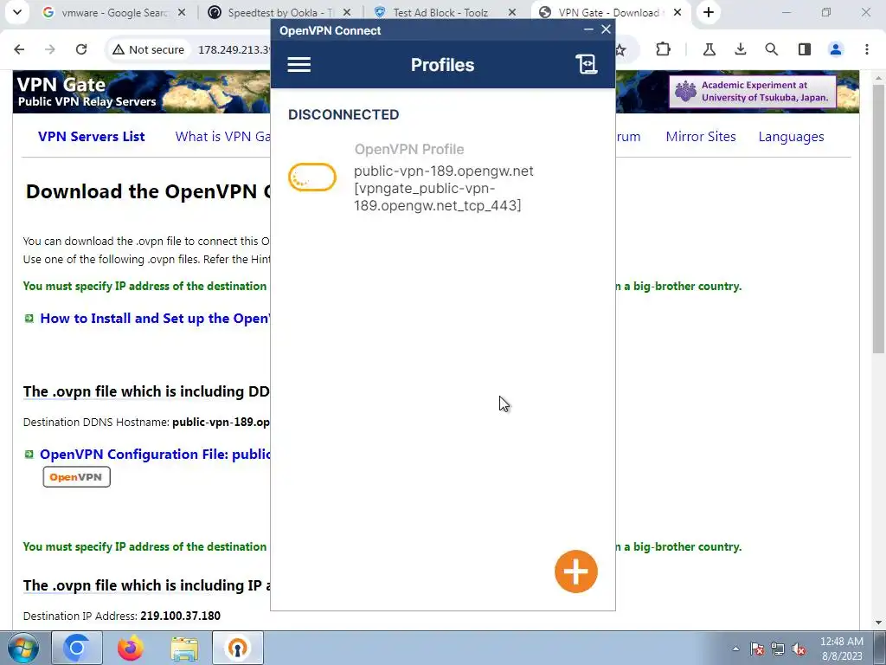
Task: Open the Chrome downloads icon
Action: click(x=741, y=49)
